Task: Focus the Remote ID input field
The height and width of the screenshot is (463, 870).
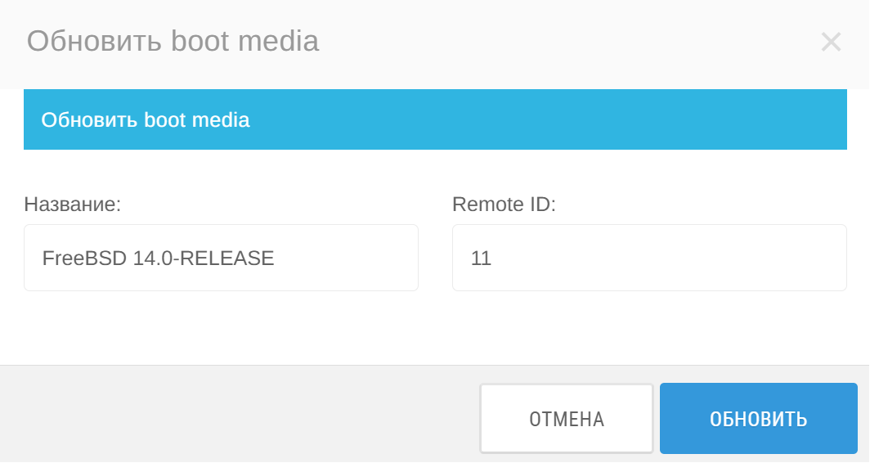Action: 649,258
